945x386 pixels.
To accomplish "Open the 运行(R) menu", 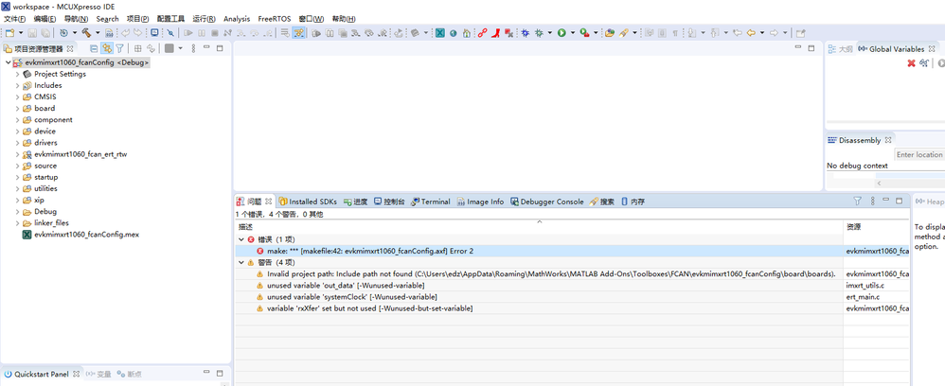I will [204, 19].
